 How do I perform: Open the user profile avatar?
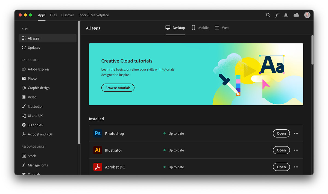[x=307, y=15]
